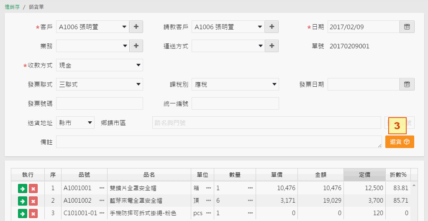Select product name 手機防摔可拆式掛繩-粉色

click(143, 213)
